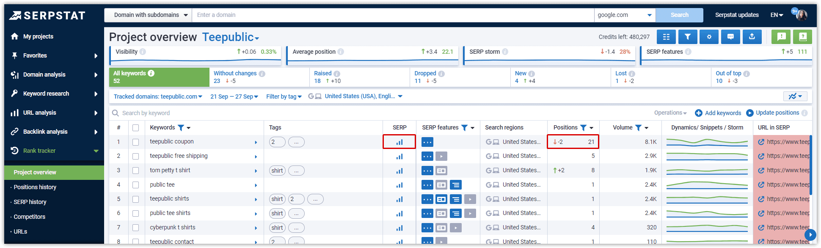Toggle the select-all checkbox in table header
This screenshot has height=248, width=821.
(x=135, y=128)
